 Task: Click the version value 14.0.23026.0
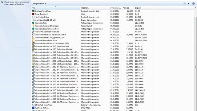click(x=140, y=90)
